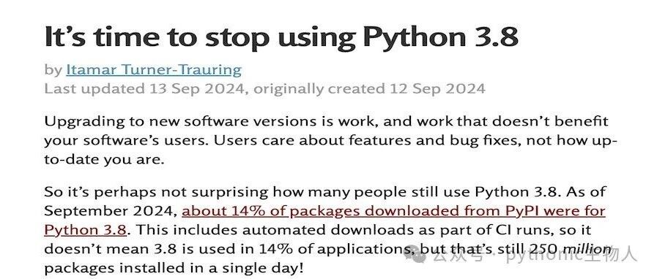Click the "So it's perhaps not surprising" sentence start
The height and width of the screenshot is (279, 657).
157,192
